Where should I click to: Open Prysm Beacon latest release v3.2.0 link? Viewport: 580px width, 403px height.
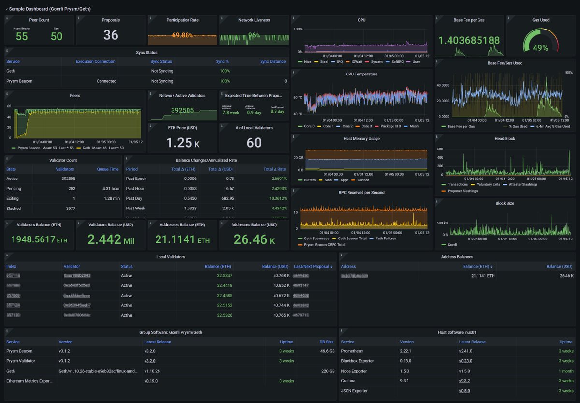(x=150, y=351)
